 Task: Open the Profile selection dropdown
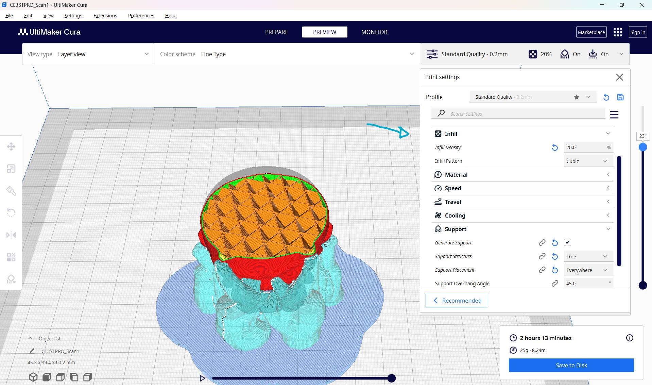533,97
